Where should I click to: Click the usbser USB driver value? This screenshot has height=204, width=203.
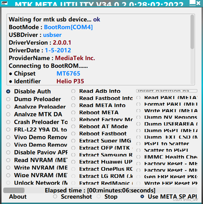point(52,35)
